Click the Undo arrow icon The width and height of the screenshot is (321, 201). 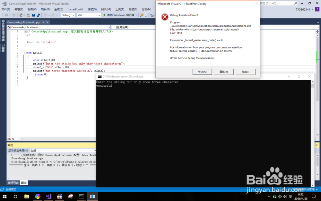[x=45, y=15]
